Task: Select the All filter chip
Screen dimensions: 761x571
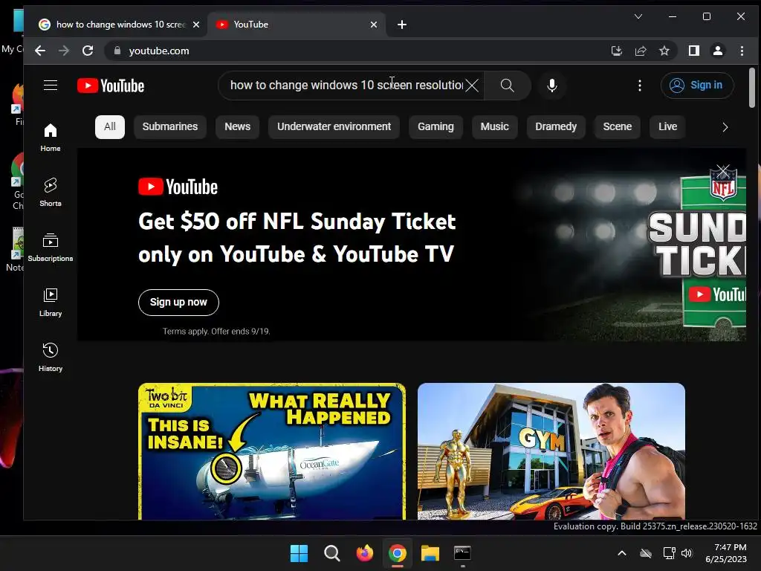Action: (x=110, y=126)
